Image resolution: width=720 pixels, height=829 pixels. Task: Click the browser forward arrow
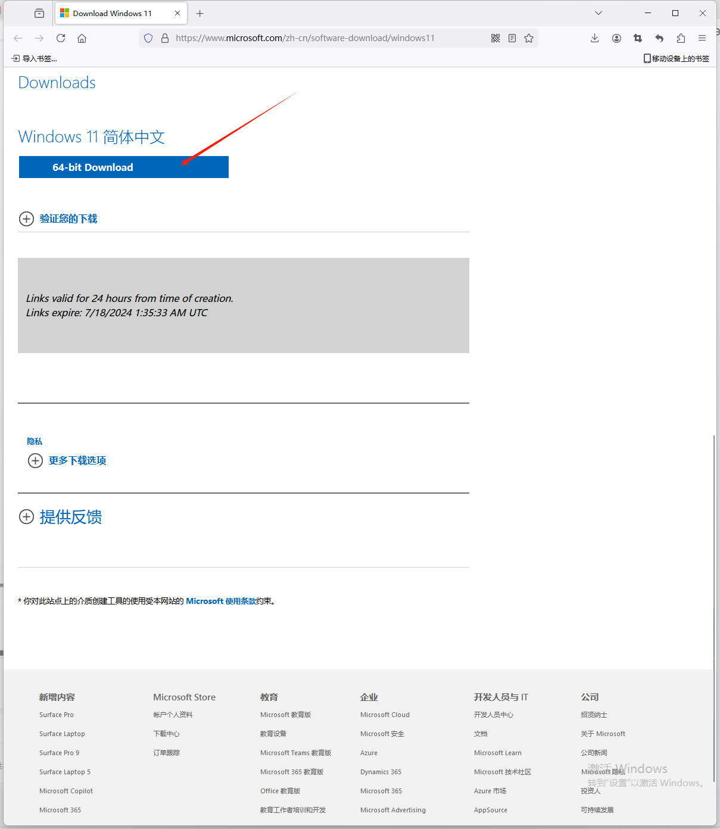click(39, 38)
